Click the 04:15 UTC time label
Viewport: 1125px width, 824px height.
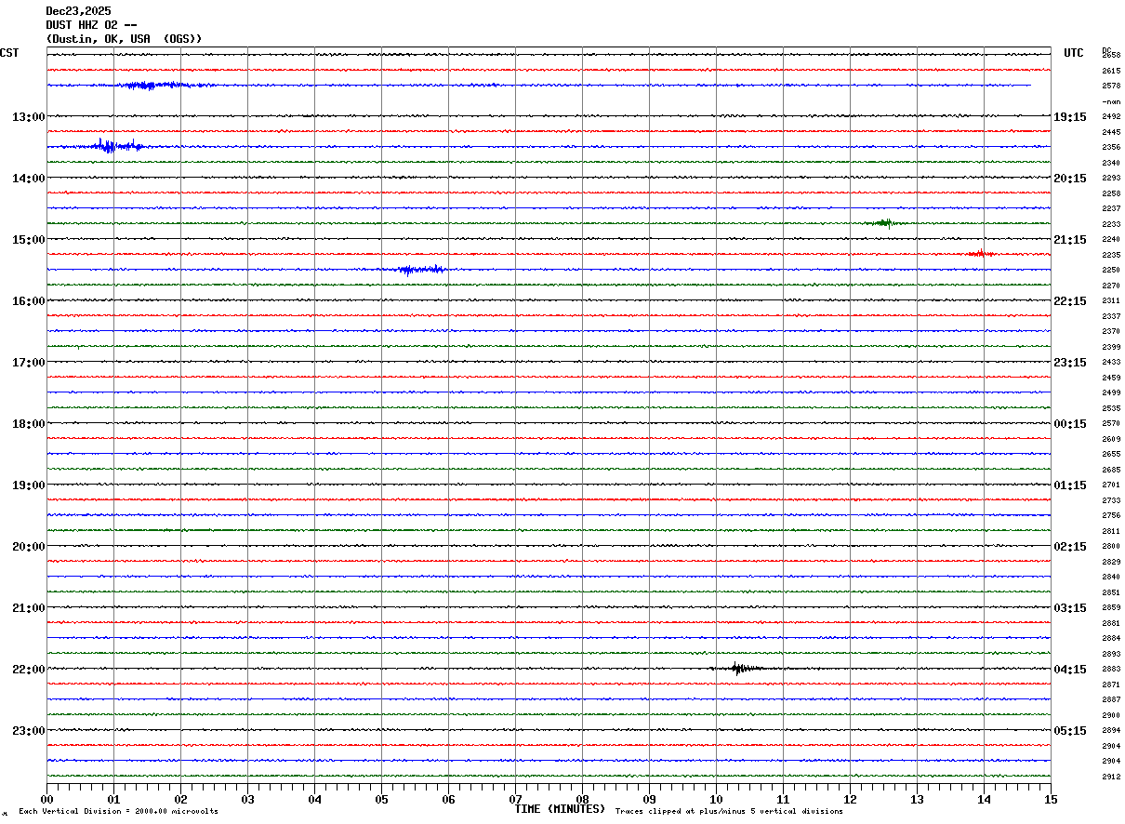coord(1069,670)
